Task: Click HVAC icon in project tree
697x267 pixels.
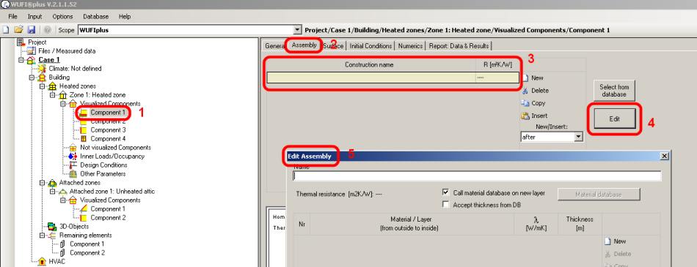Action: (x=42, y=262)
